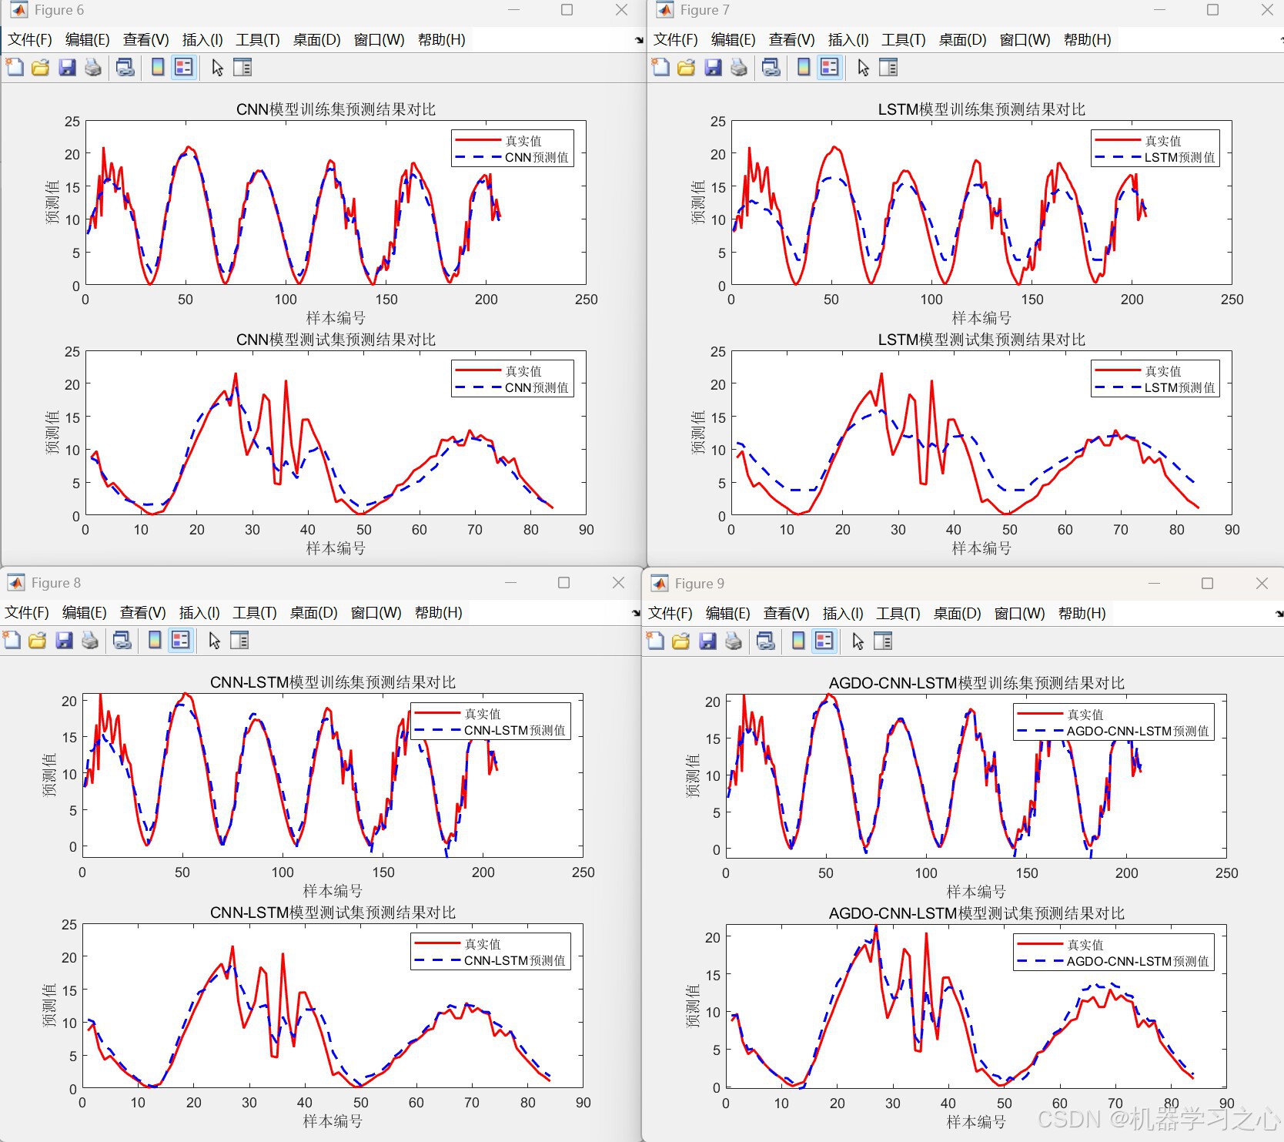The width and height of the screenshot is (1284, 1142).
Task: Print Figure 7 using the printer icon
Action: point(739,68)
